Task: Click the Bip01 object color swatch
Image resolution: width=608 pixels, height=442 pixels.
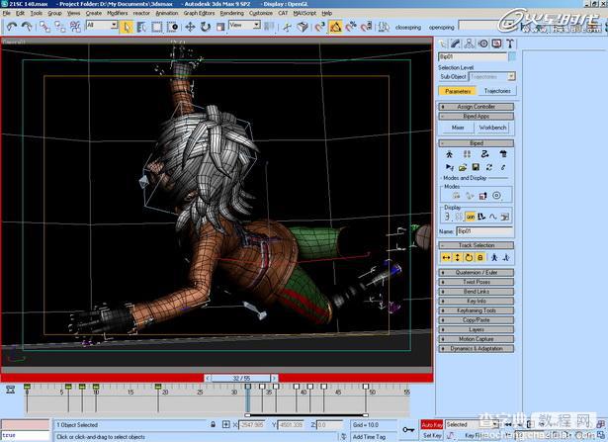Action: (512, 56)
